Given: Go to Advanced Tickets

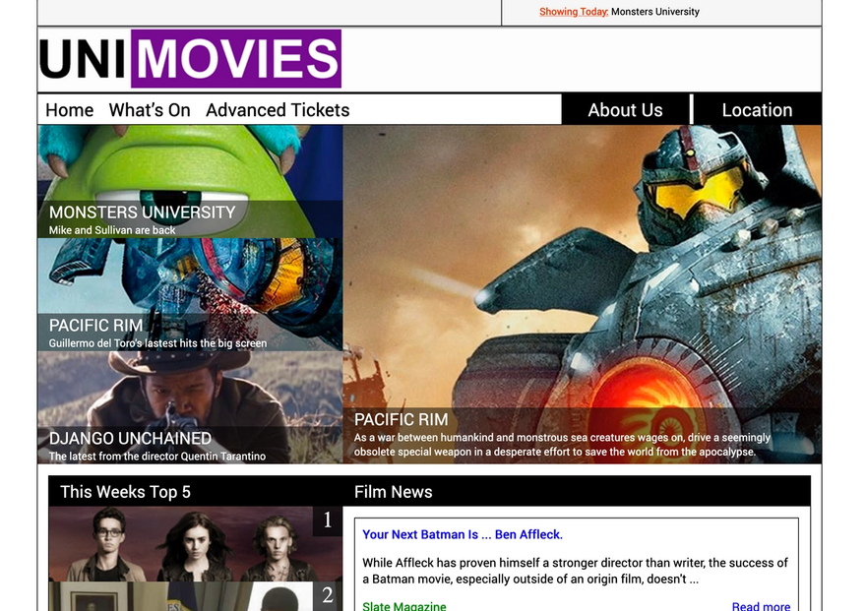Looking at the screenshot, I should point(278,110).
